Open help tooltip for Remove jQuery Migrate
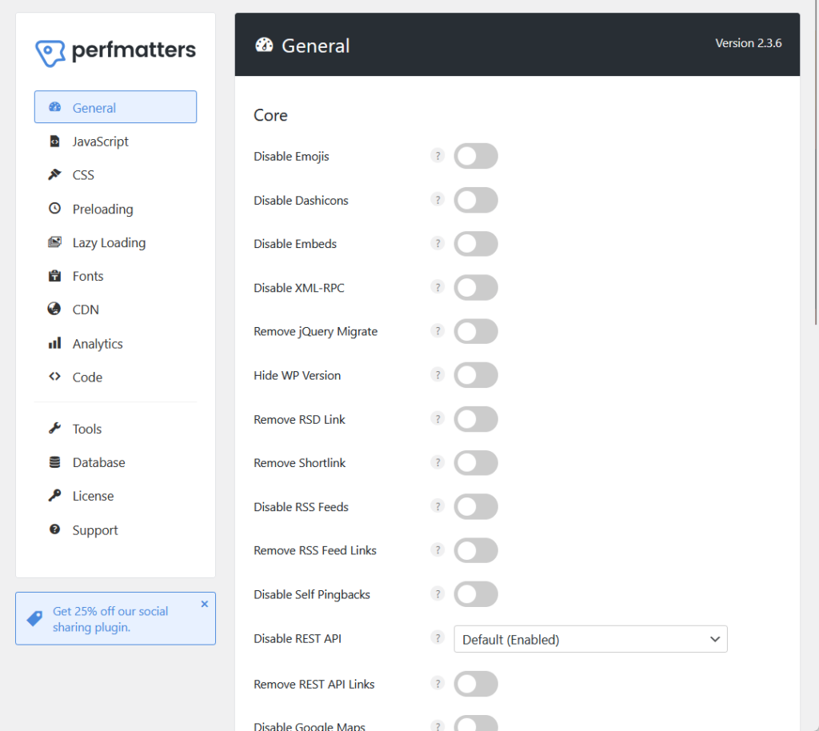This screenshot has height=731, width=819. (437, 331)
